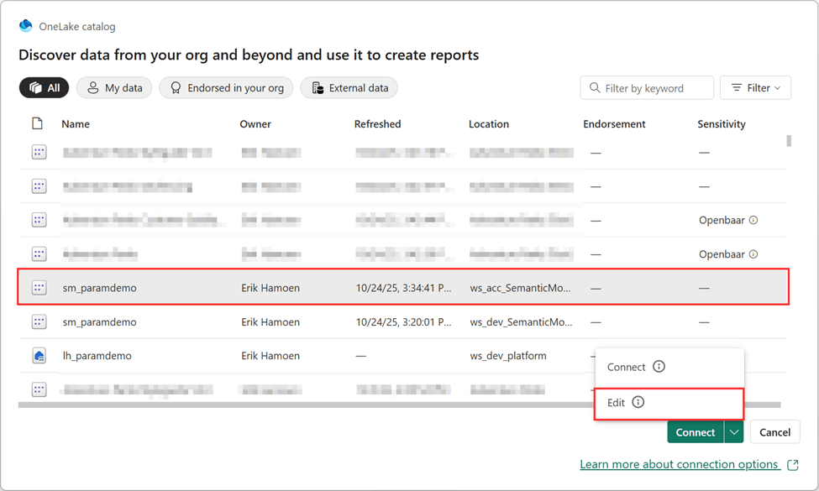Image resolution: width=819 pixels, height=491 pixels.
Task: Click info icon beside first Openbaar label
Action: [753, 220]
